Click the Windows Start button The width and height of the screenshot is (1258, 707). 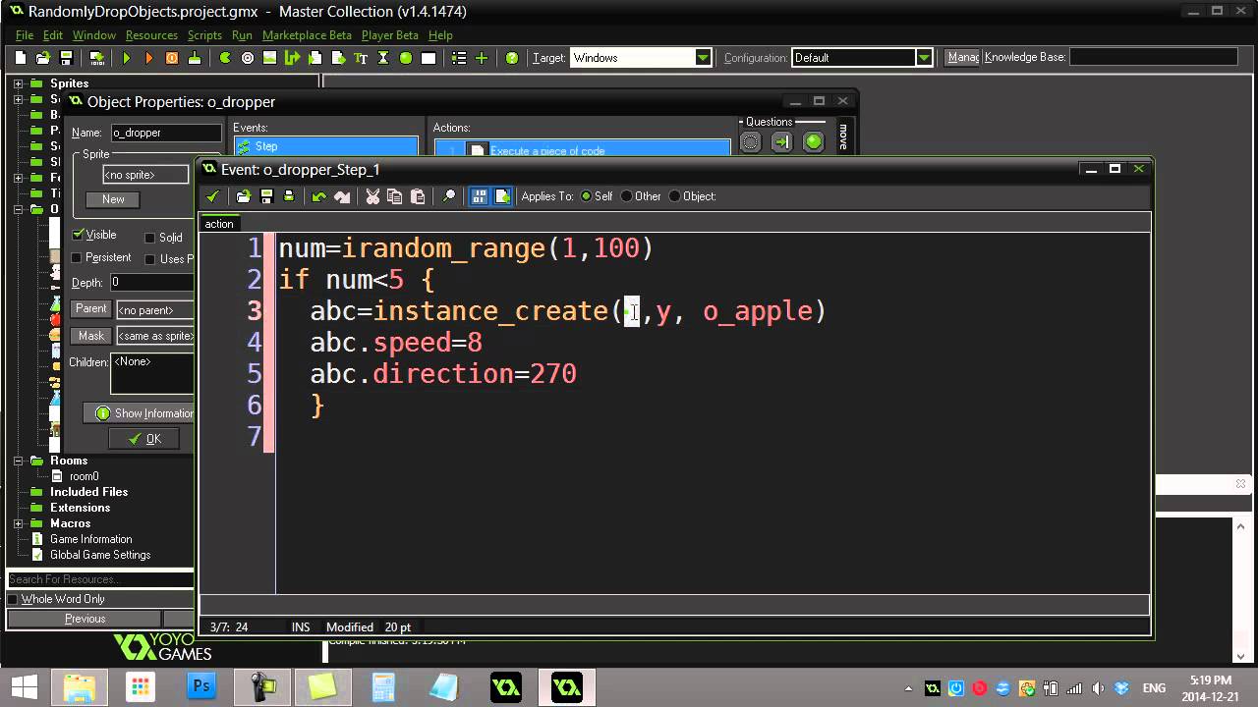click(x=25, y=686)
